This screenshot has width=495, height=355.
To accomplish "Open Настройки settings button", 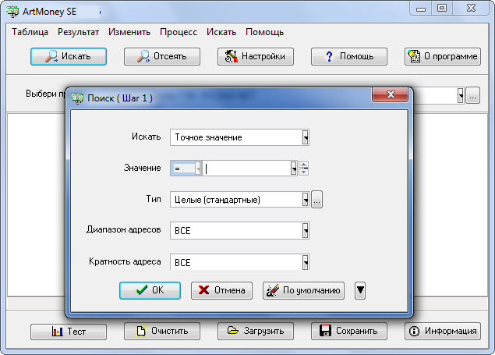I will pos(256,56).
